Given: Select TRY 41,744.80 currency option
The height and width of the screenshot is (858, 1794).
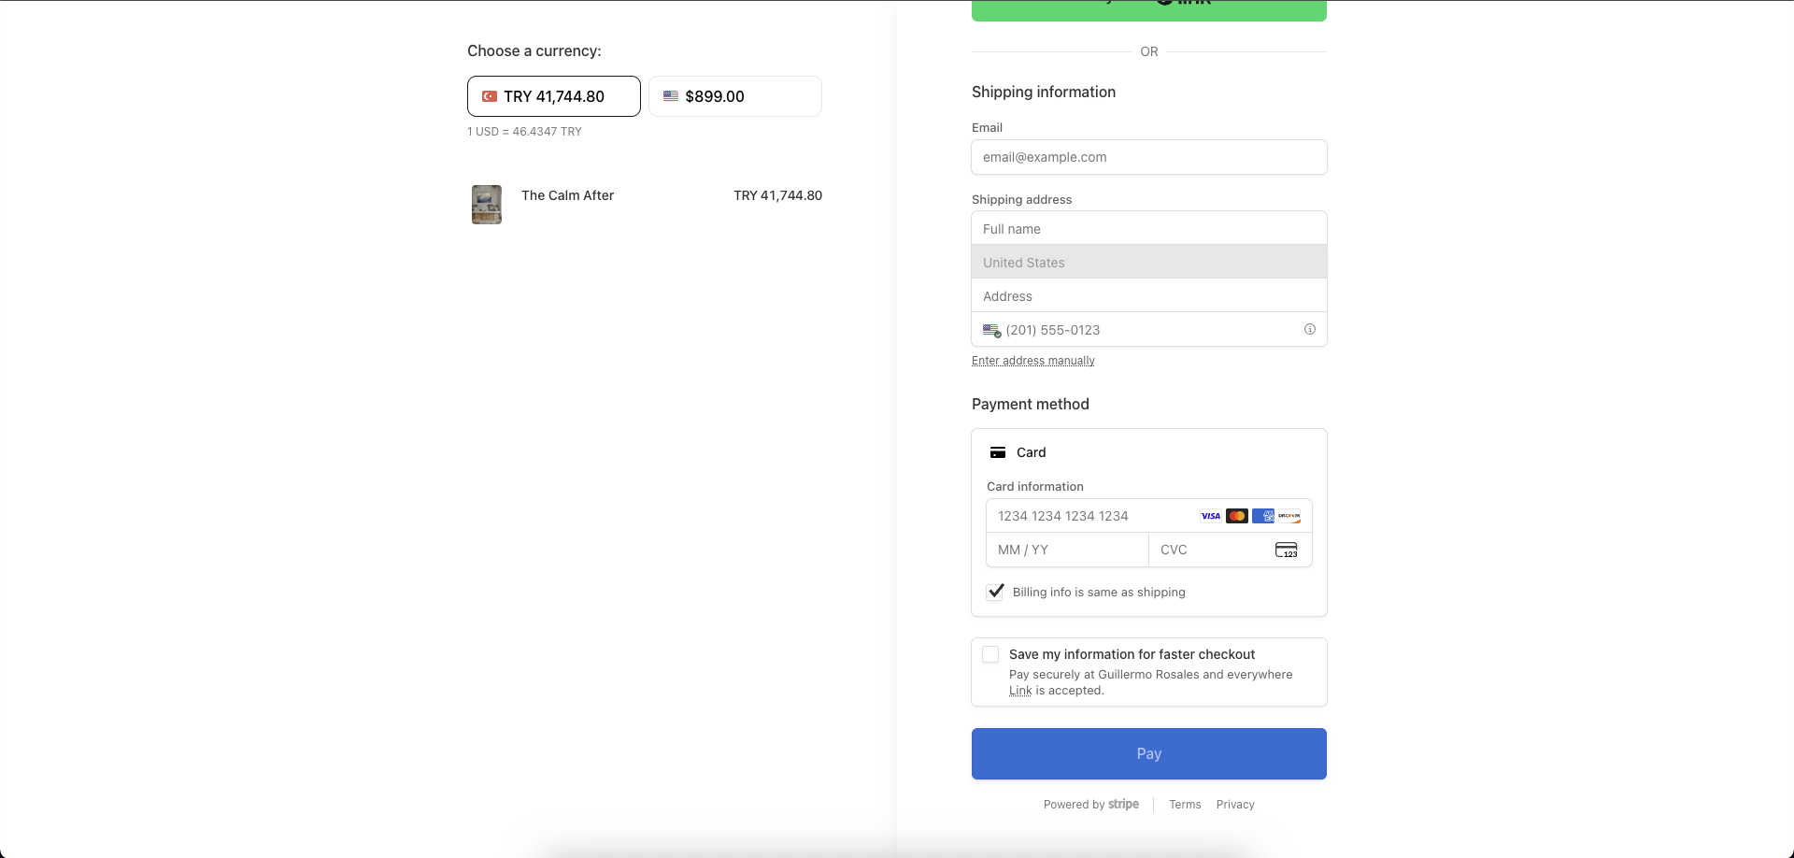Looking at the screenshot, I should coord(553,96).
